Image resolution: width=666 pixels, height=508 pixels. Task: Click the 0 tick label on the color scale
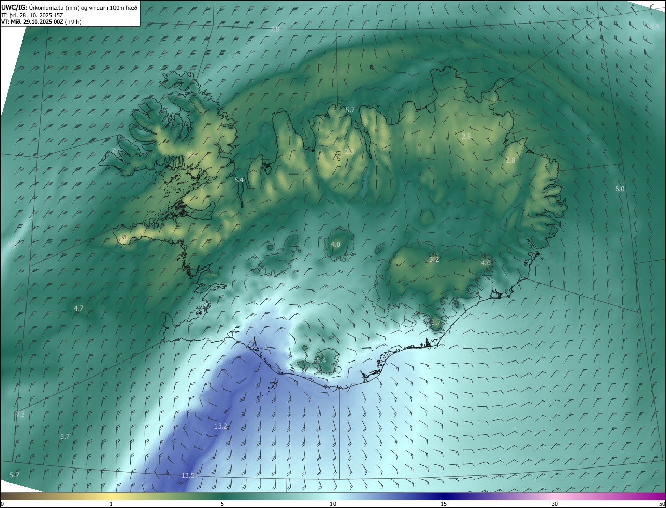pyautogui.click(x=2, y=504)
